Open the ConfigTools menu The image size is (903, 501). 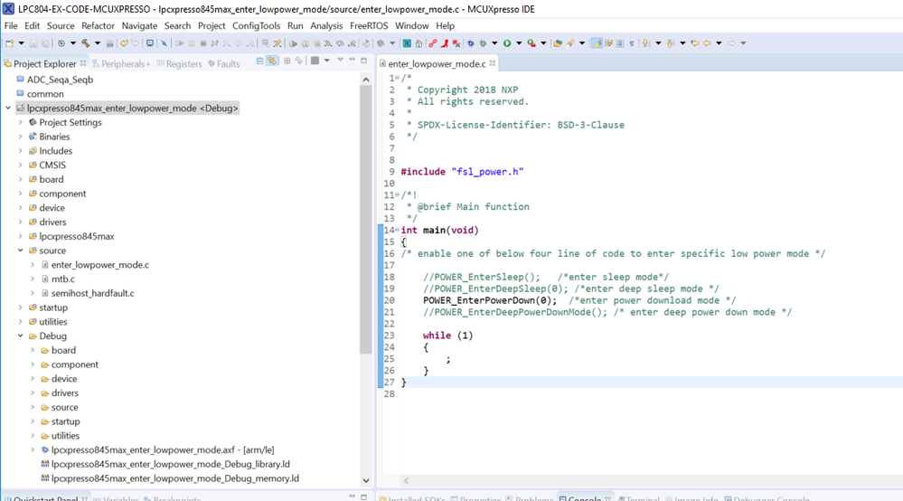[257, 26]
